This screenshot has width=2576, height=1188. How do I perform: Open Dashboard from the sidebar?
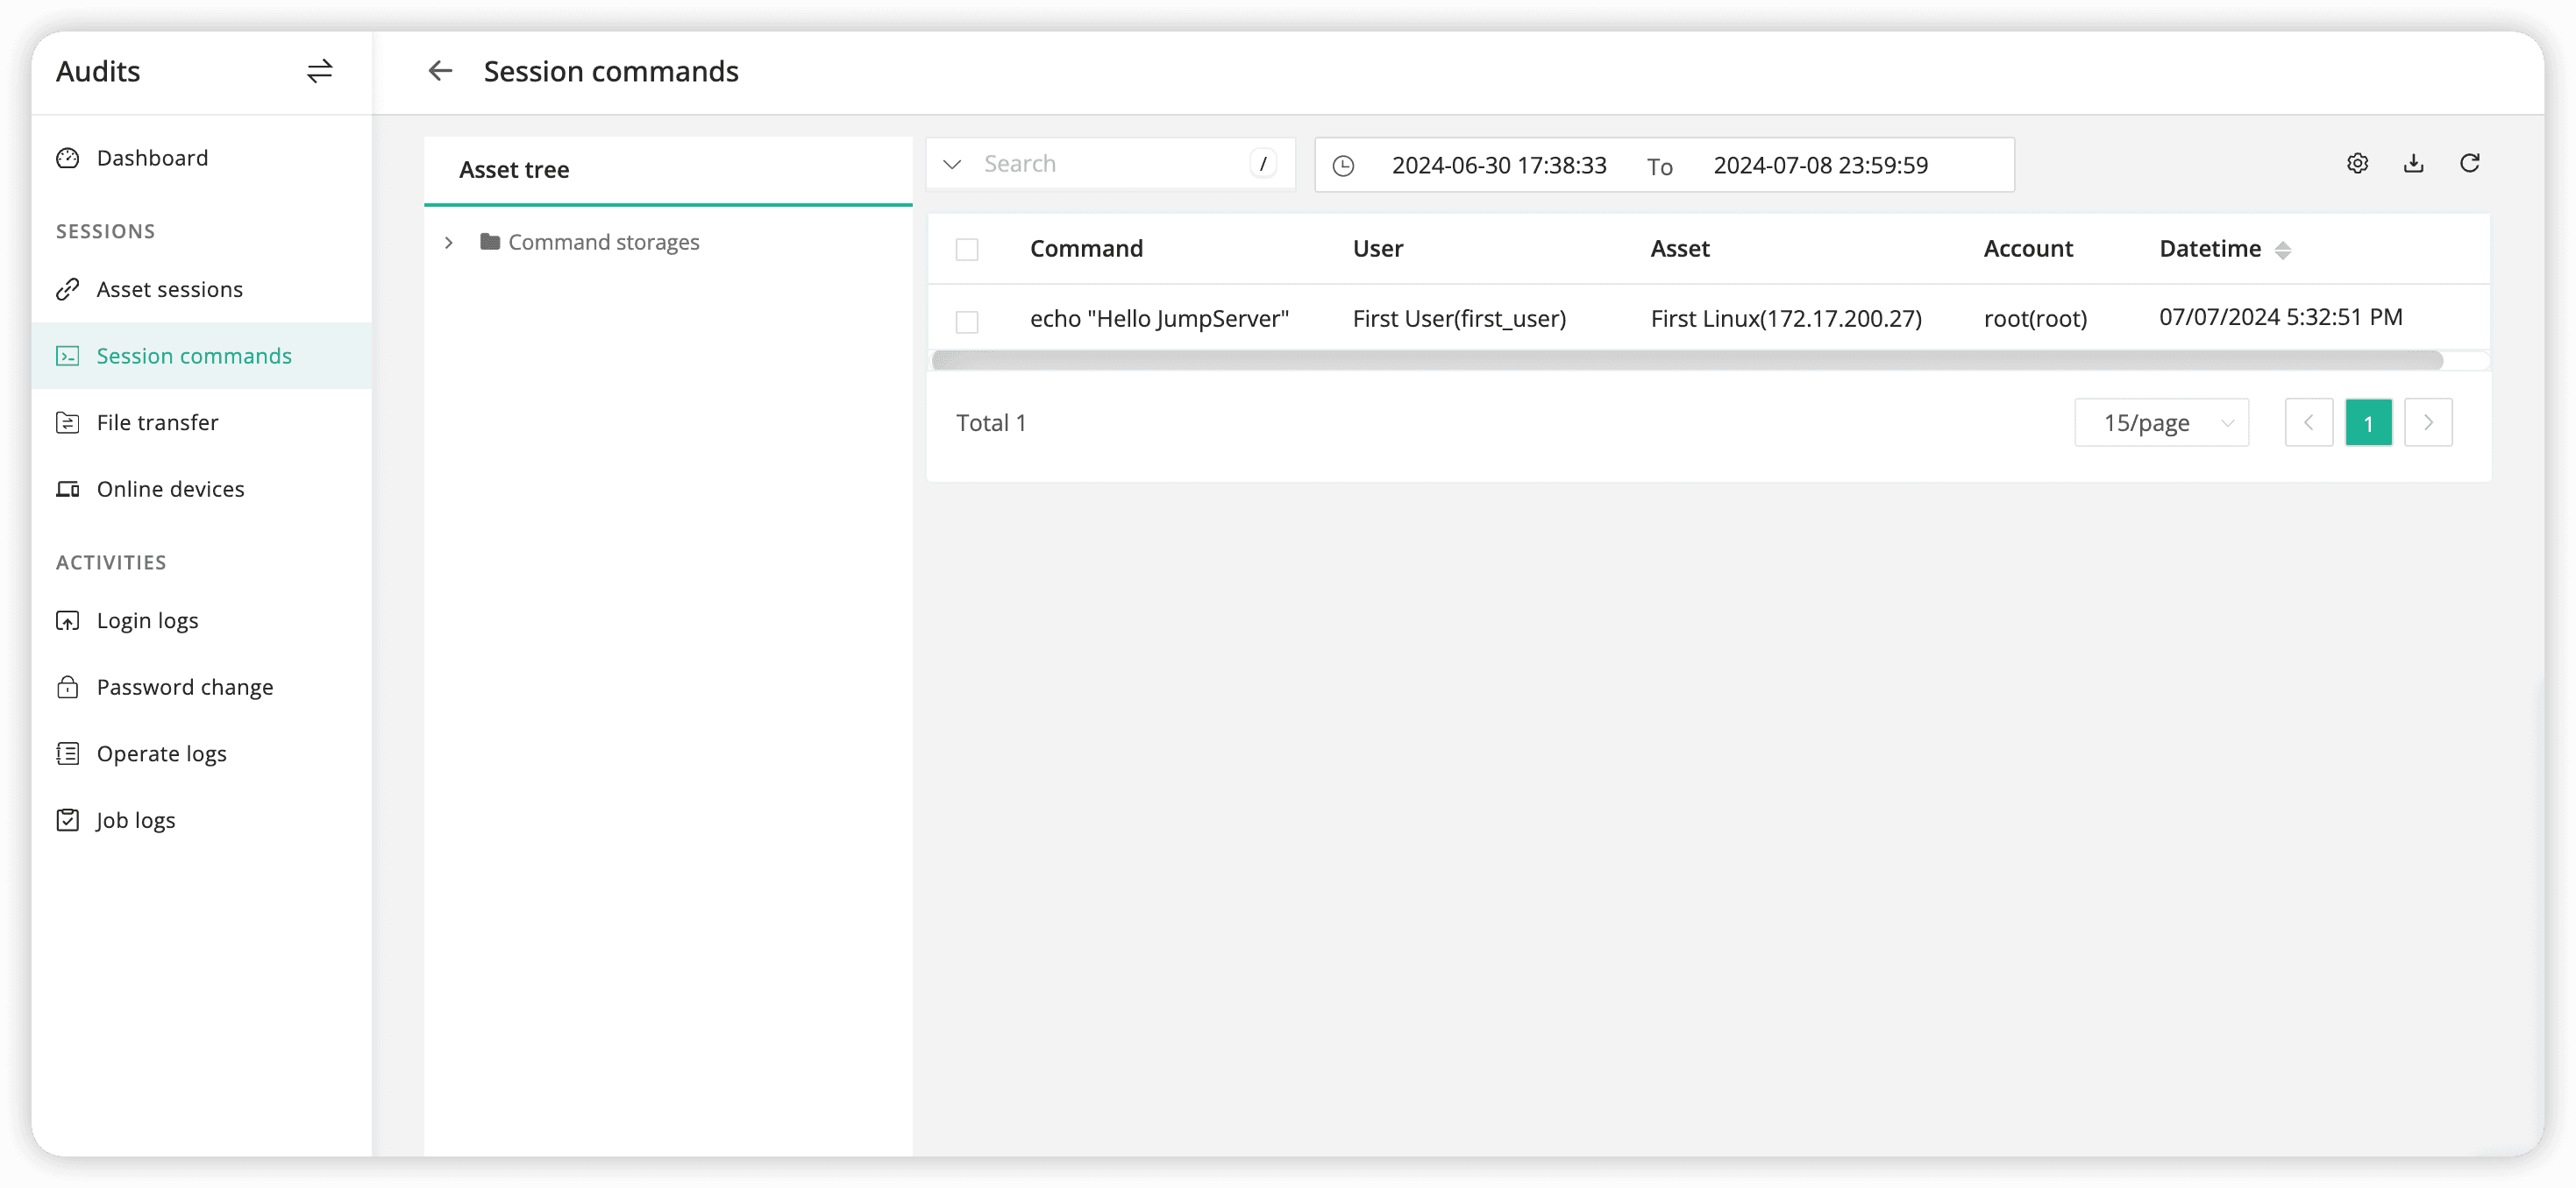(x=152, y=158)
